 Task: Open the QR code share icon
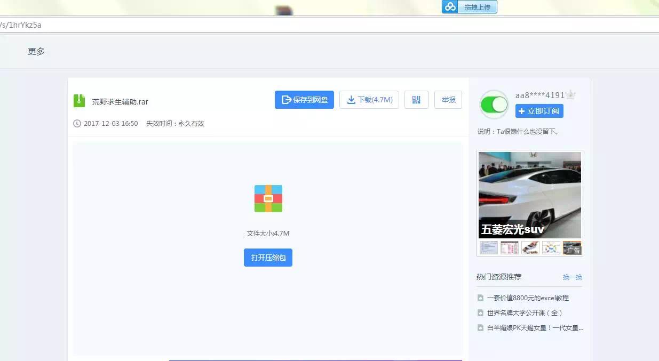point(417,100)
